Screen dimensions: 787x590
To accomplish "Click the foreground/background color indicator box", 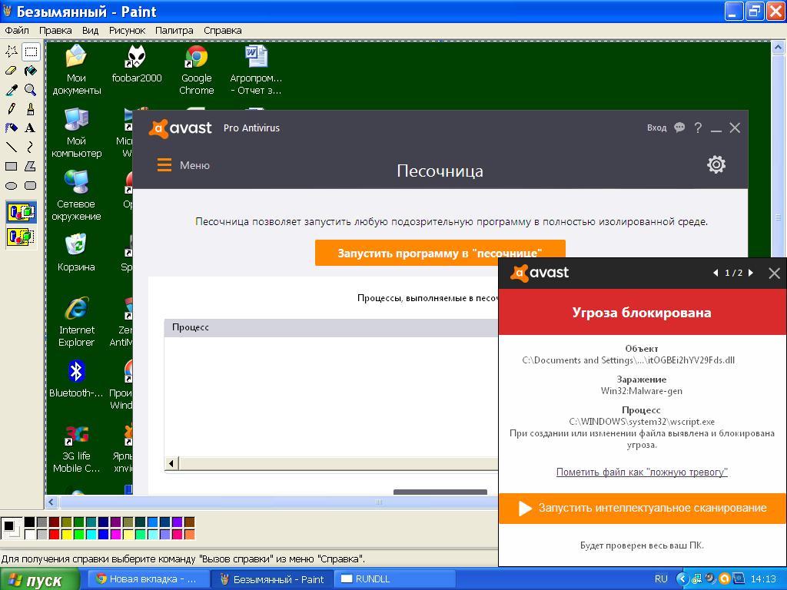I will (11, 529).
